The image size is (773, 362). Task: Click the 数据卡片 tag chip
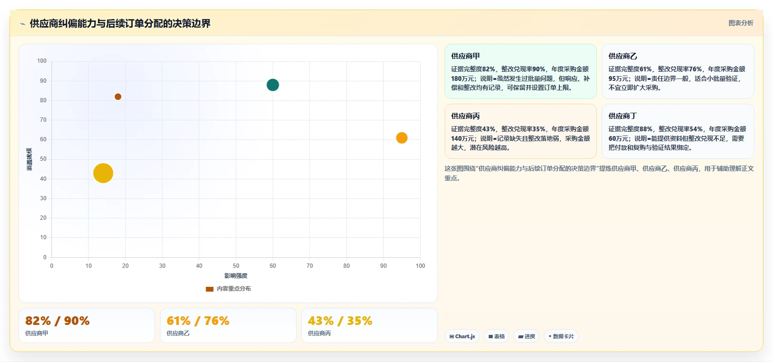click(x=561, y=336)
